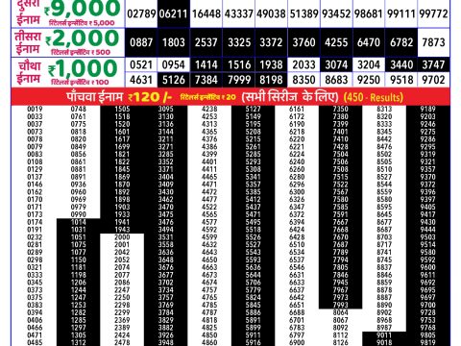Click fourth prize number 0521
Screen dimensions: 461x346
(x=141, y=64)
